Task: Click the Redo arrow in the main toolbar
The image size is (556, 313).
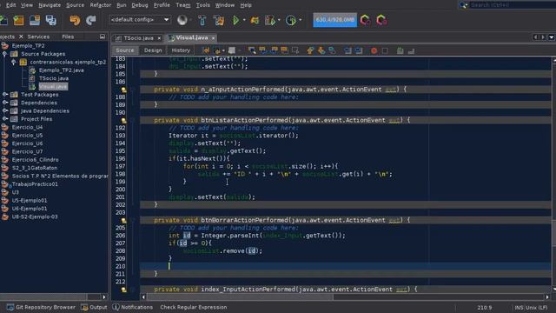Action: pos(91,20)
